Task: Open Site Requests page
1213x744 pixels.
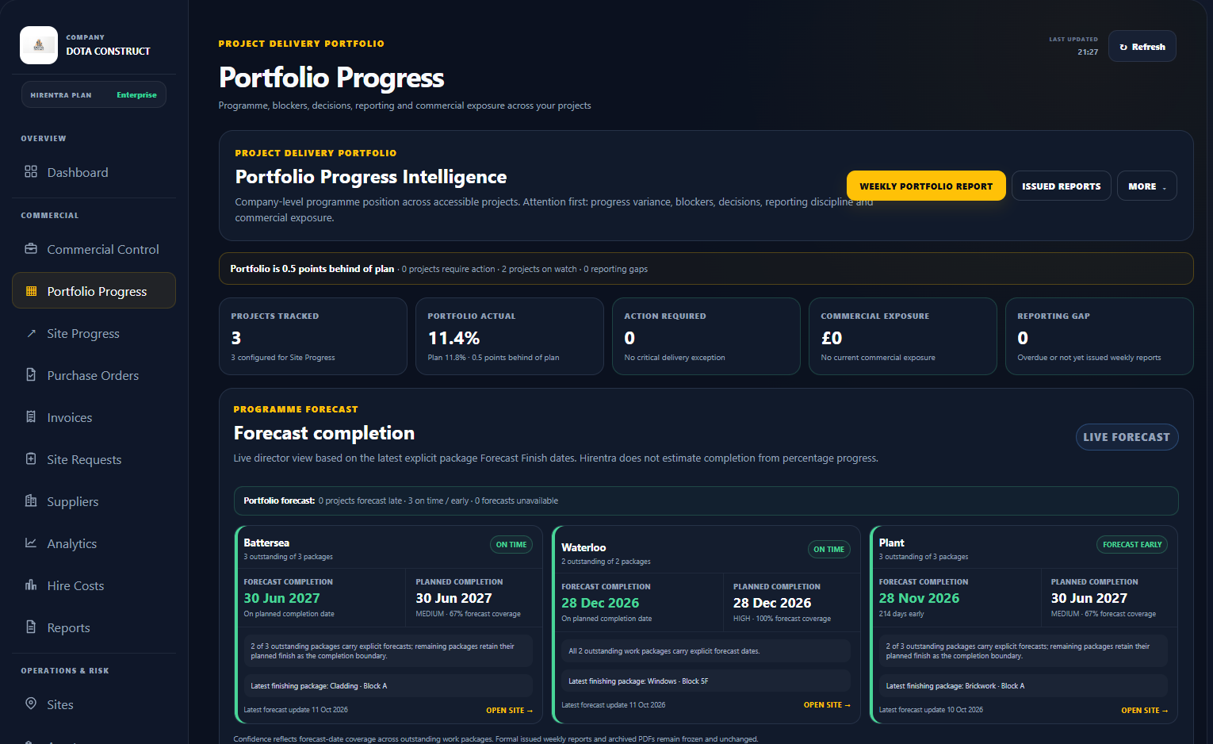Action: click(x=94, y=459)
